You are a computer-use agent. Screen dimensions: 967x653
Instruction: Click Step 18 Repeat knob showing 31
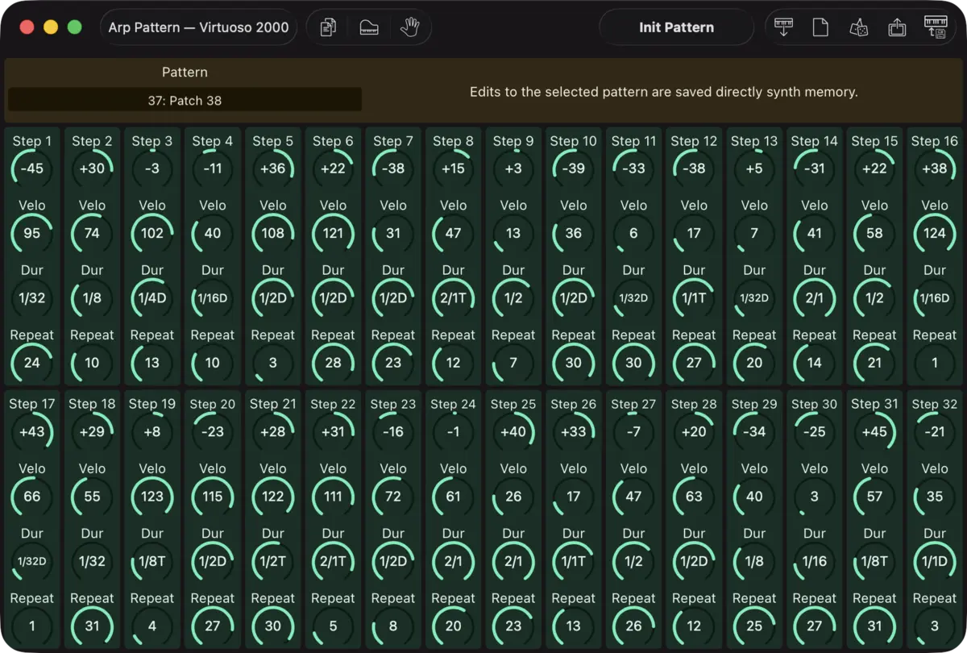(92, 626)
